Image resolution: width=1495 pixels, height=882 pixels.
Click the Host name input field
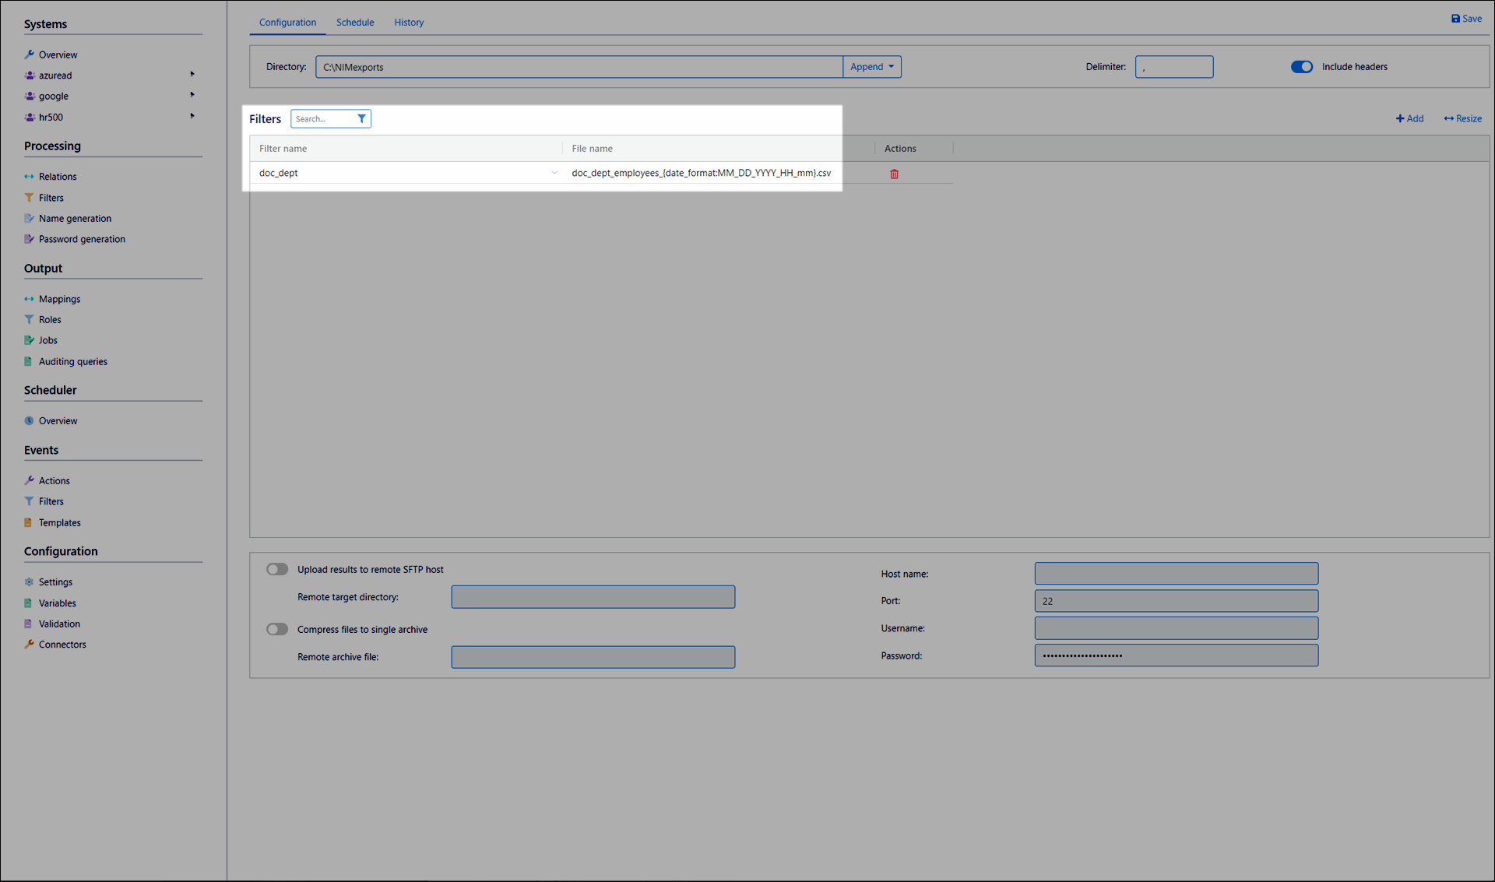(x=1176, y=574)
